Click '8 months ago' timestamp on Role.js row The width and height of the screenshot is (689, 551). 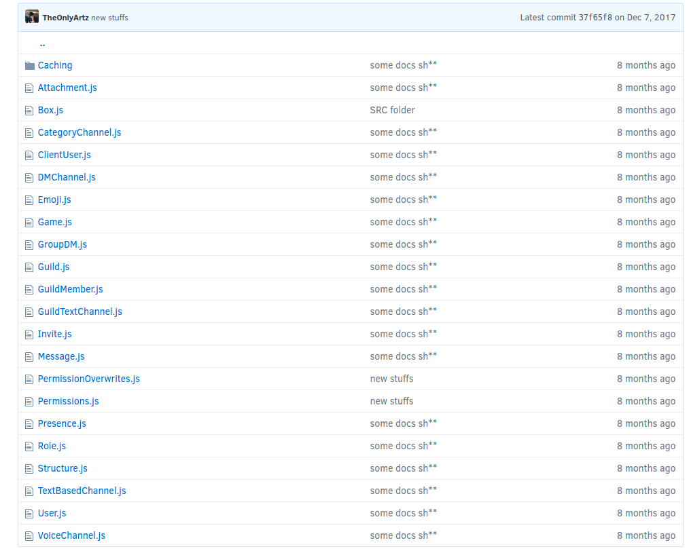tap(646, 446)
